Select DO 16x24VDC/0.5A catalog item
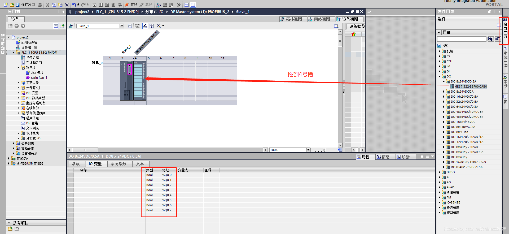The height and width of the screenshot is (234, 509). pos(464,97)
